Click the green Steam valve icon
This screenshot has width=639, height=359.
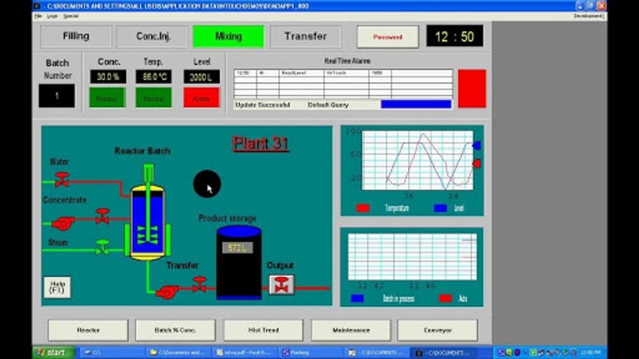pos(102,247)
